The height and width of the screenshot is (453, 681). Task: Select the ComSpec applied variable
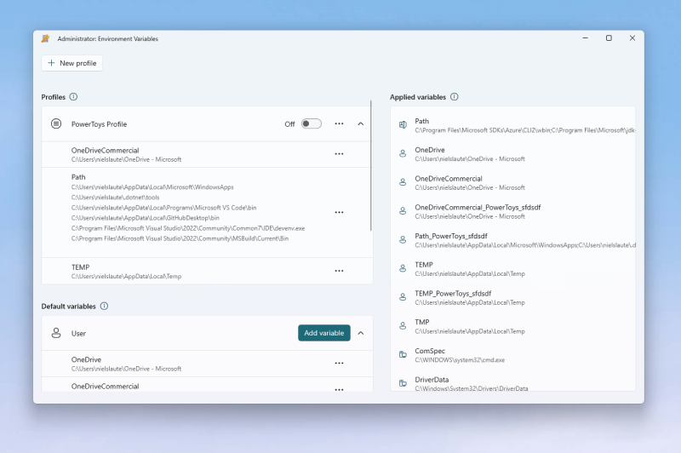(511, 354)
